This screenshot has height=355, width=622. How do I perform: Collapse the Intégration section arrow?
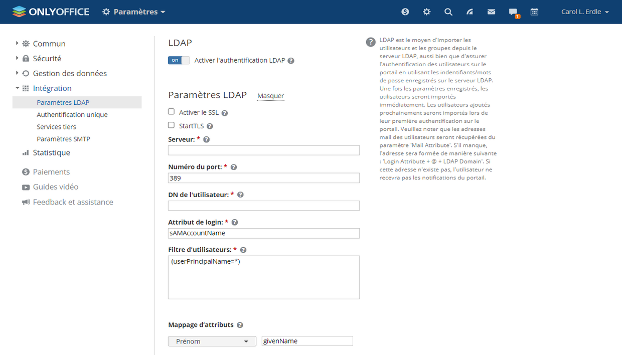(17, 88)
